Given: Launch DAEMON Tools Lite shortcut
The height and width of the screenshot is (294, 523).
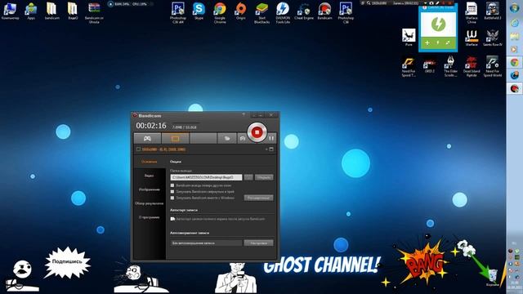Looking at the screenshot, I should (x=283, y=13).
